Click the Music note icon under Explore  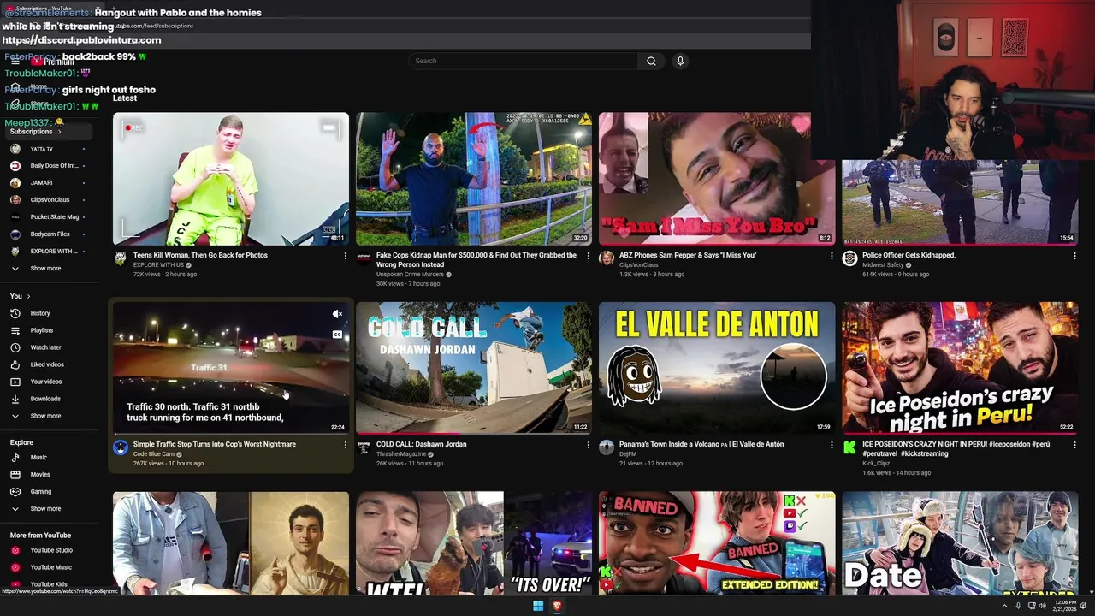(x=15, y=458)
